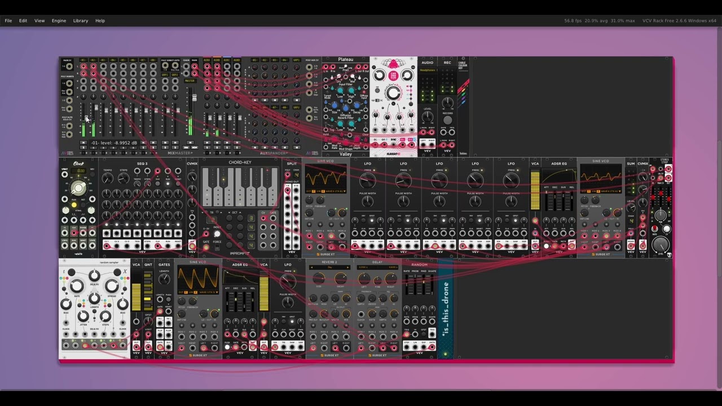
Task: Click the red logo on white pendulum module
Action: 393,76
